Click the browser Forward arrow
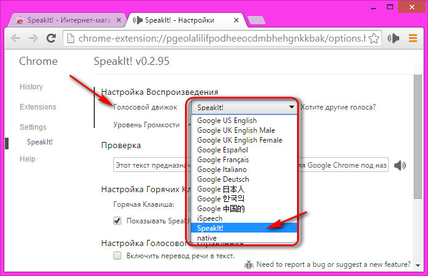This screenshot has height=276, width=428. point(33,39)
